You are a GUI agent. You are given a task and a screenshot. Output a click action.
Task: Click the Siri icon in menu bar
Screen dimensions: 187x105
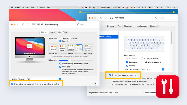tap(171, 8)
